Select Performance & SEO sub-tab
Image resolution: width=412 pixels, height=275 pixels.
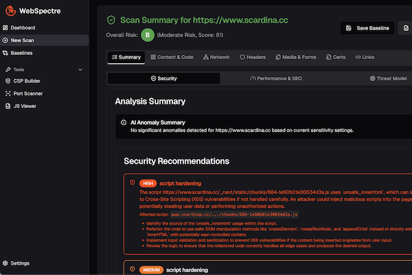tap(276, 78)
